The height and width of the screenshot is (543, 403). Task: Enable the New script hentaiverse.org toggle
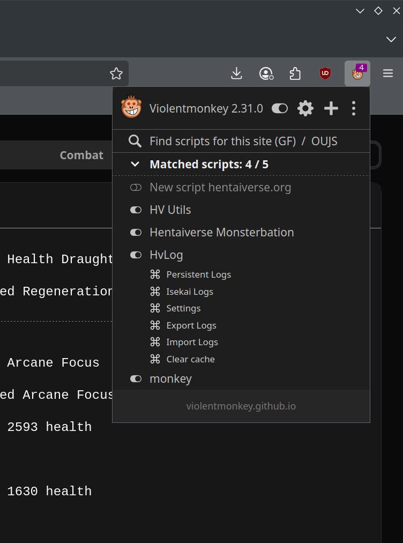click(x=136, y=188)
